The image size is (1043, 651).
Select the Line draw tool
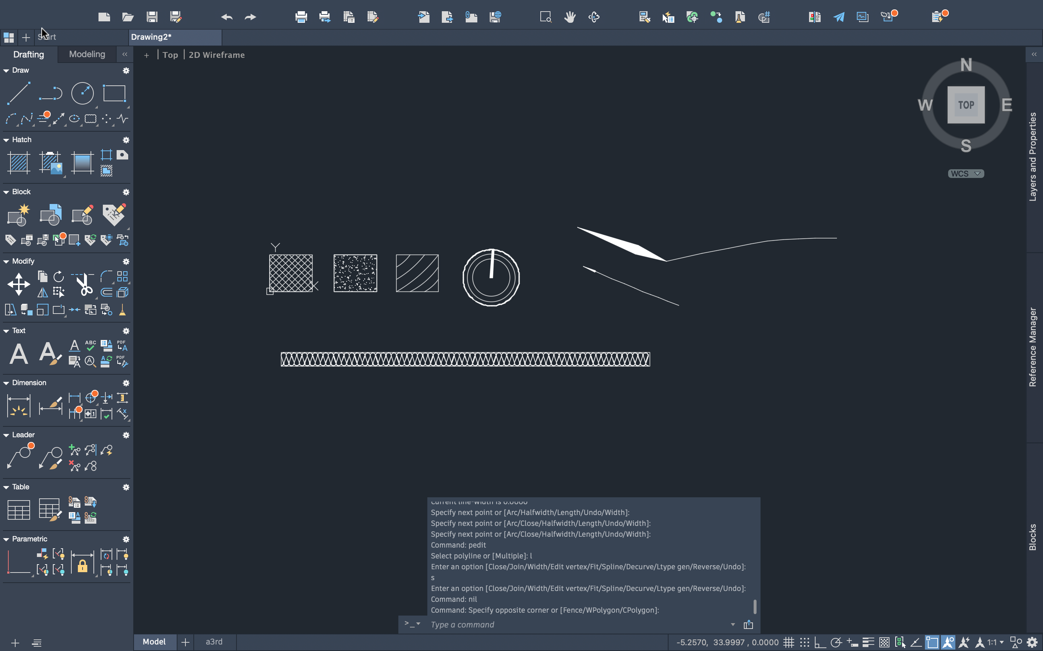pos(18,93)
